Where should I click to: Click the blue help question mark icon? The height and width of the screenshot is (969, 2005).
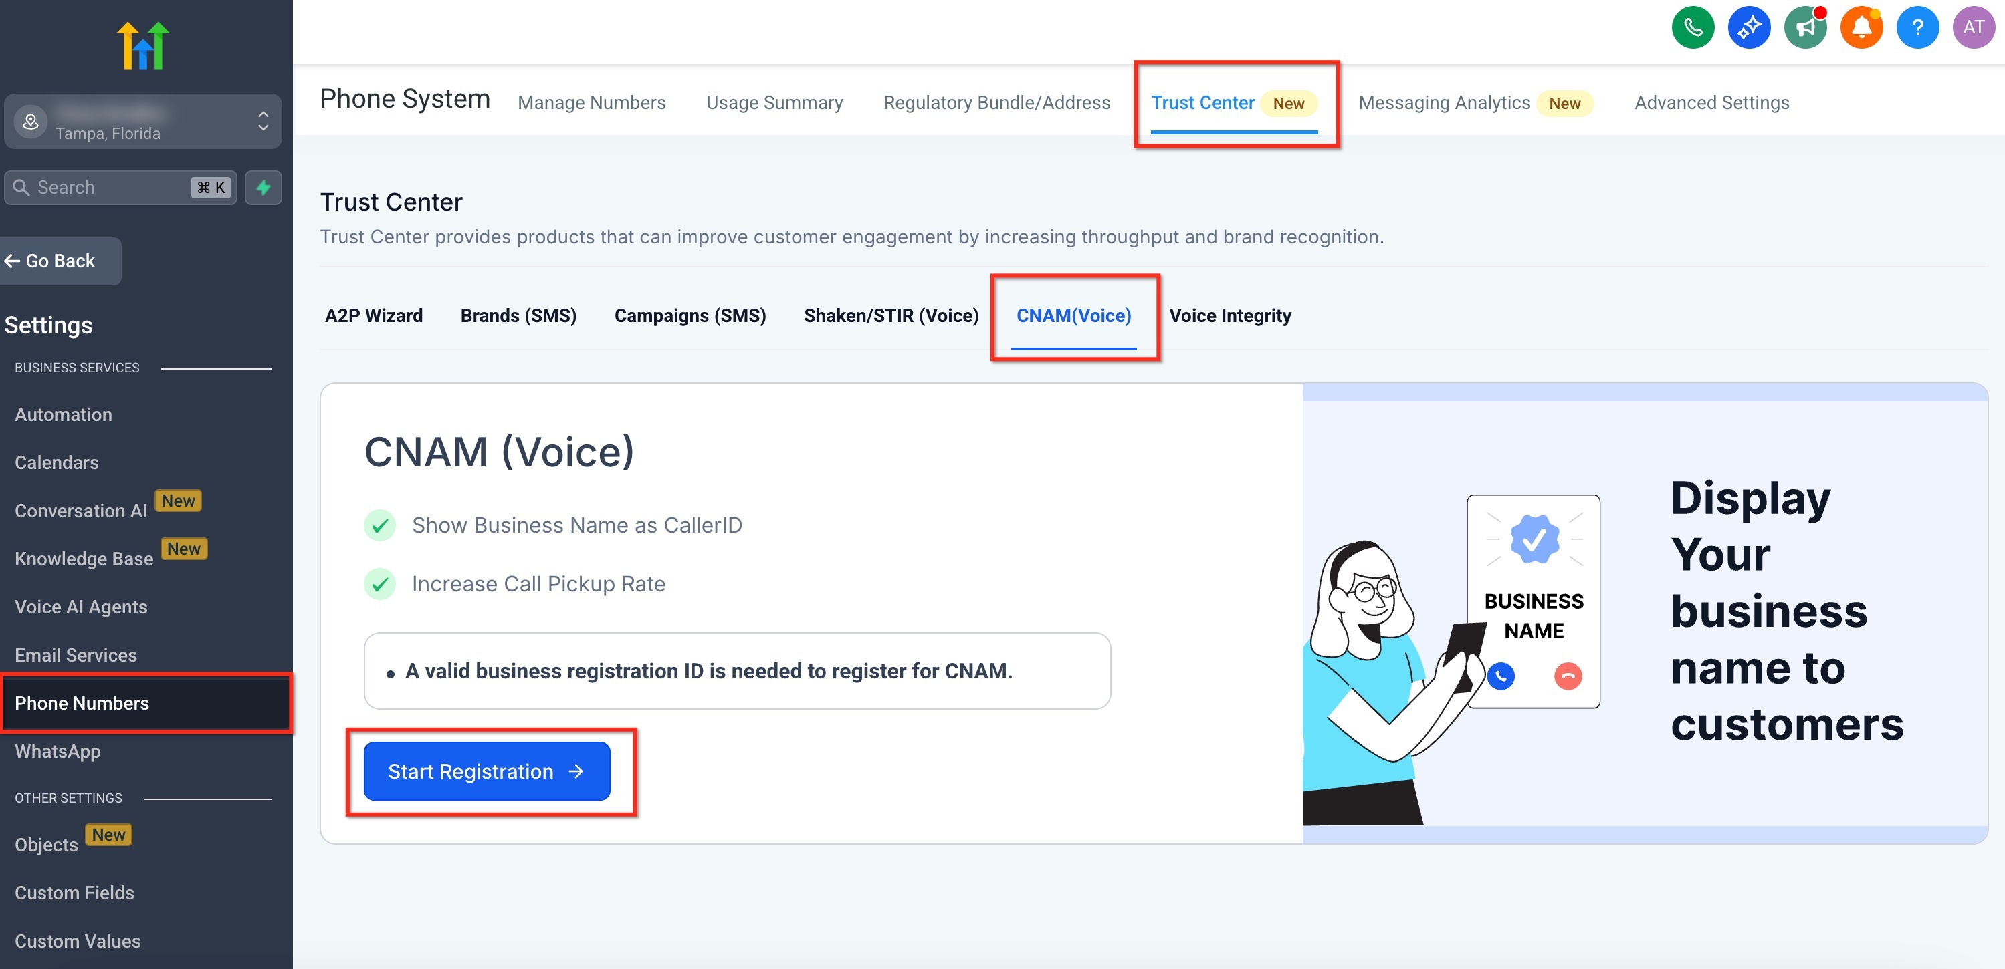pyautogui.click(x=1917, y=28)
